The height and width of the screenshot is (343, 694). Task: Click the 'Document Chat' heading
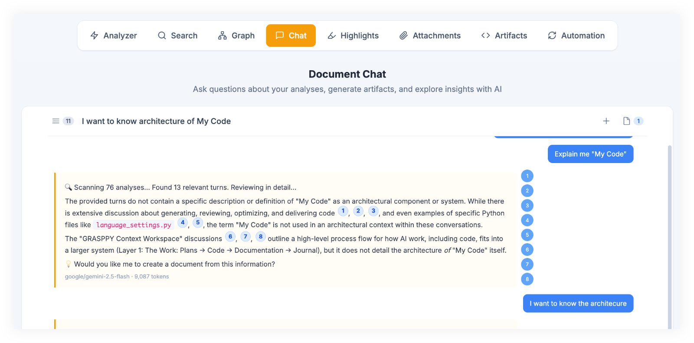[x=347, y=74]
